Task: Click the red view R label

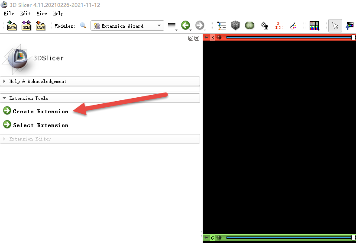Action: 213,38
